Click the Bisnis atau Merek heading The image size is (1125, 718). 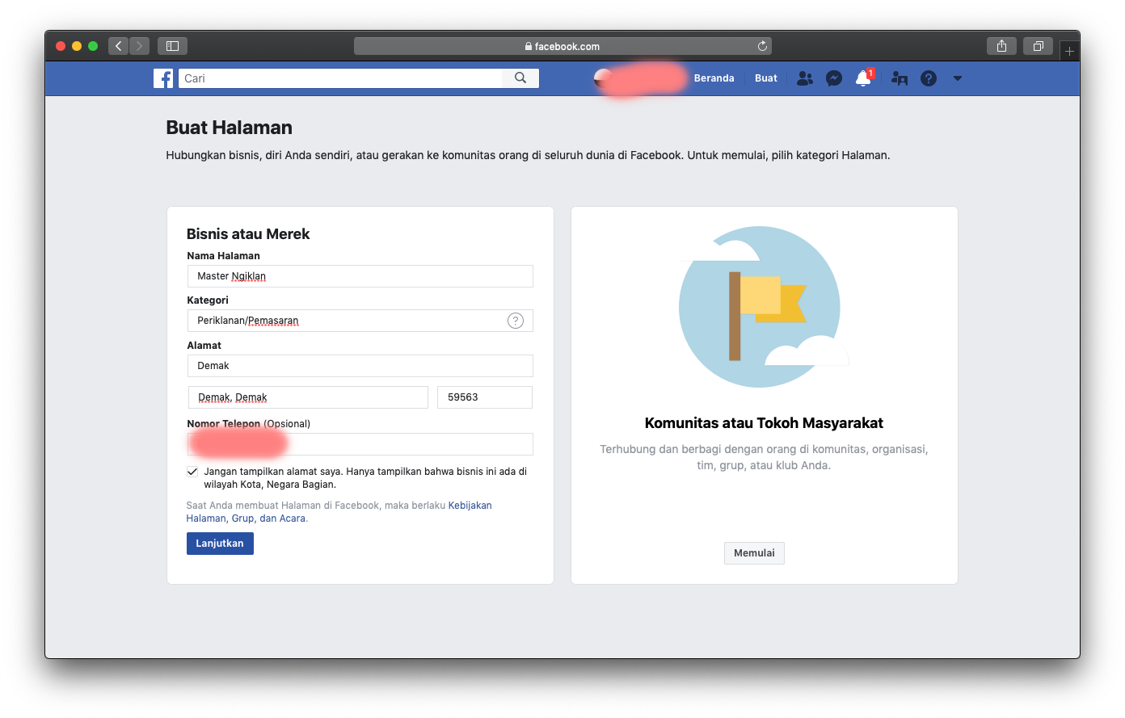pyautogui.click(x=248, y=234)
